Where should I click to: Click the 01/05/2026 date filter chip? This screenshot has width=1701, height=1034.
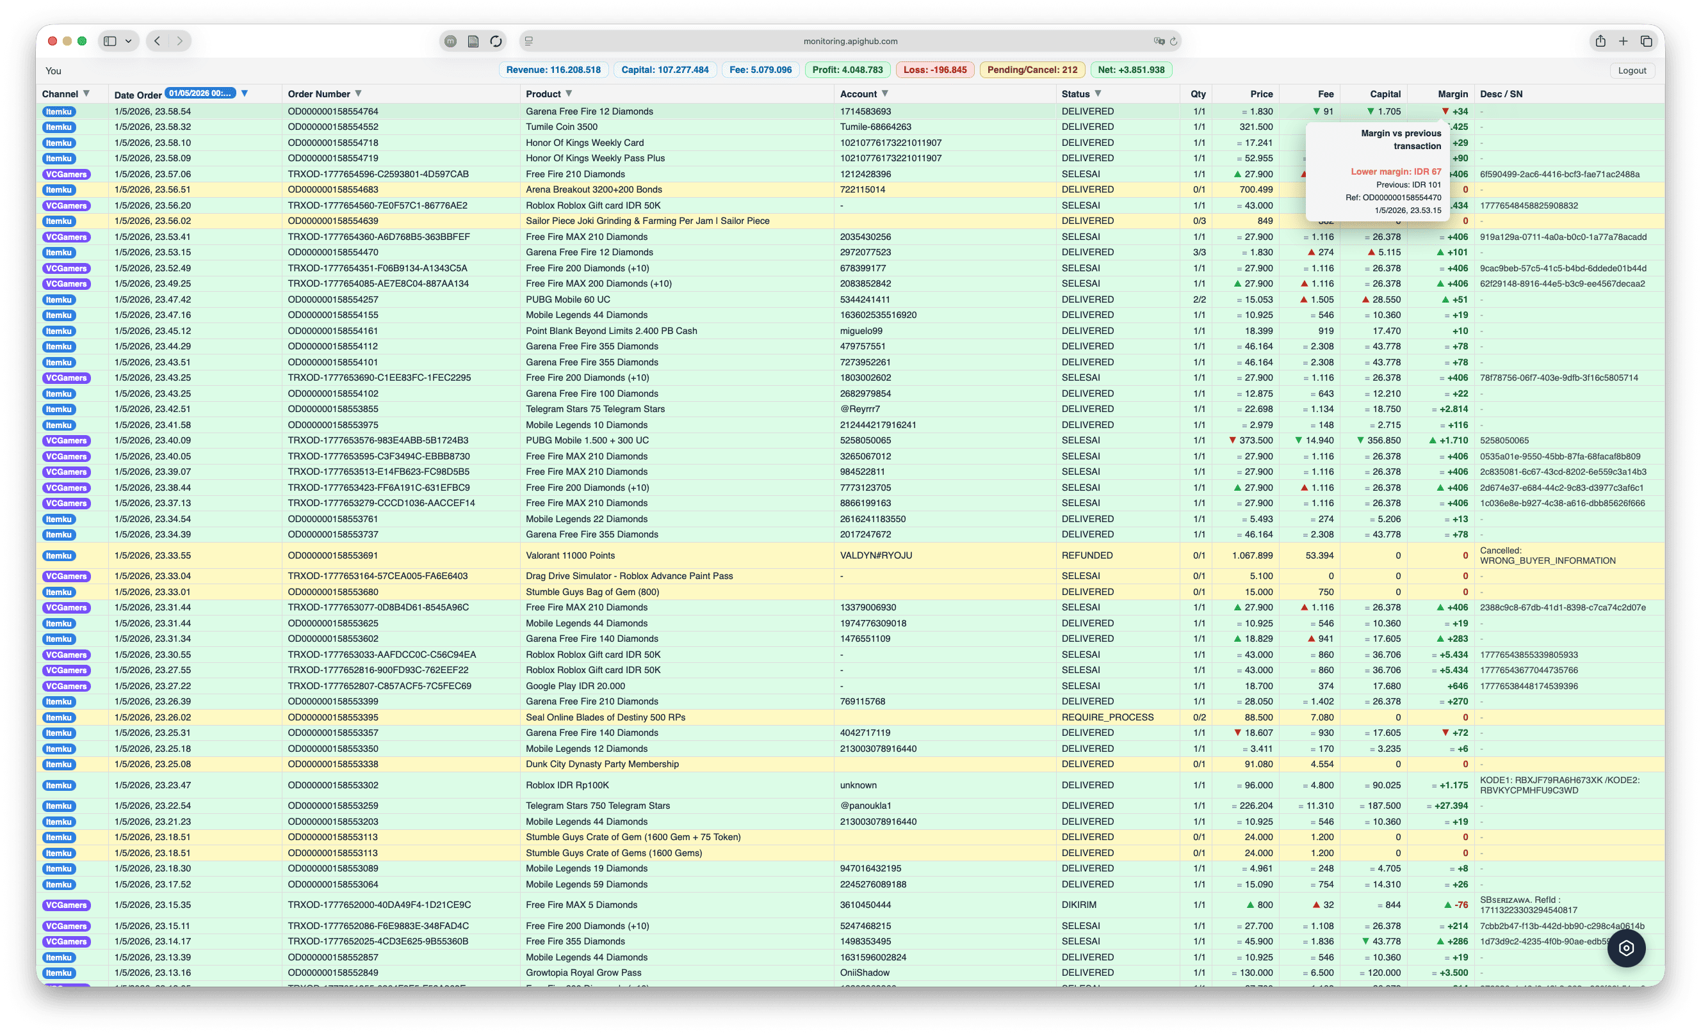[200, 93]
